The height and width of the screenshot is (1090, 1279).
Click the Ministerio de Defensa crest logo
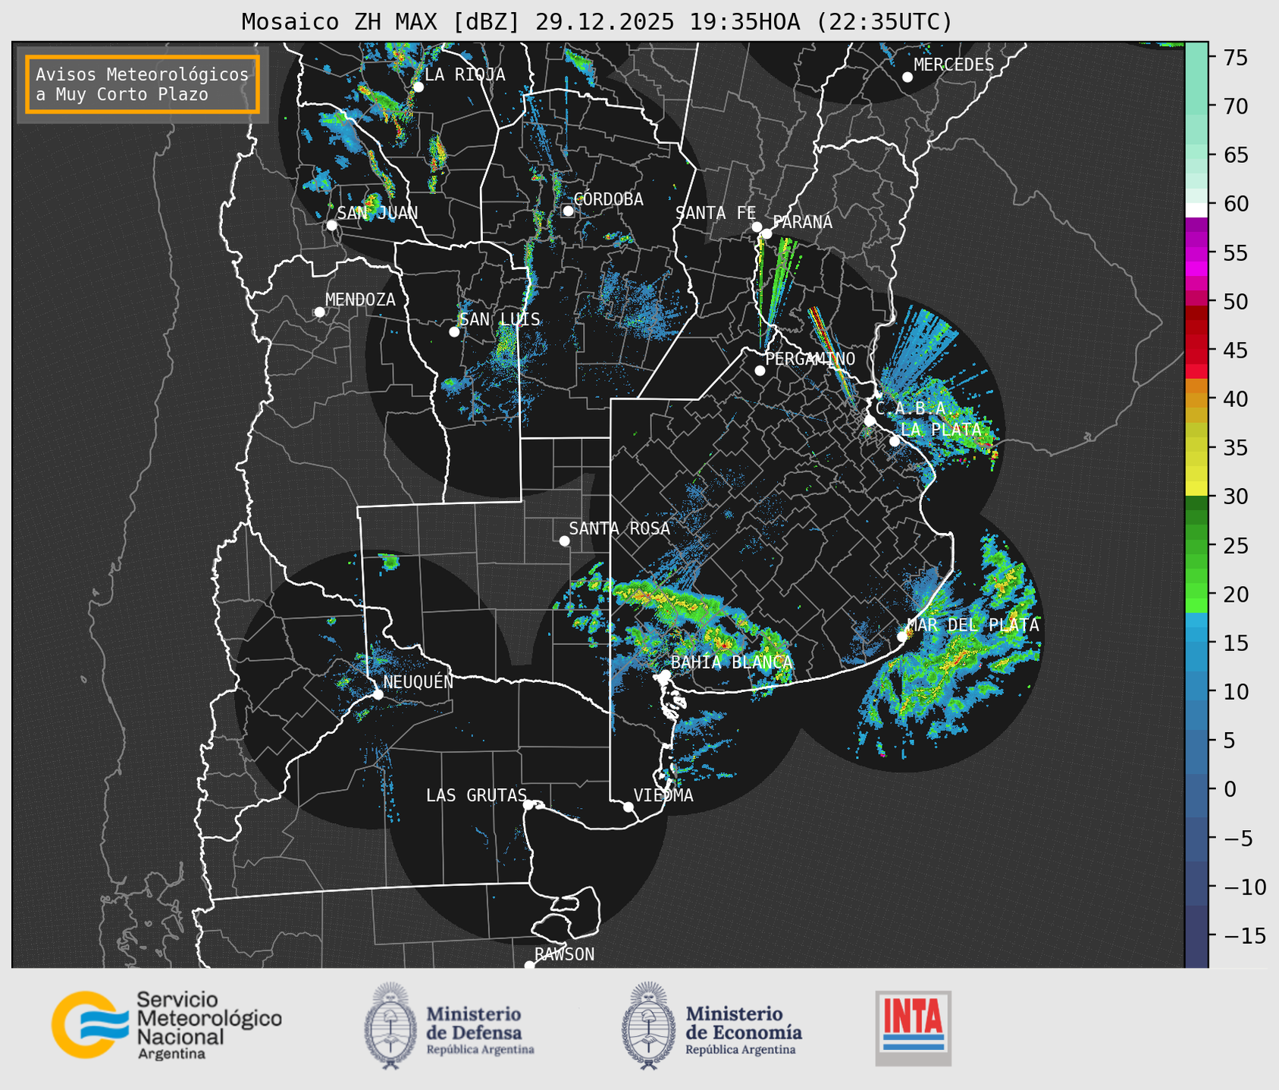coord(390,1026)
